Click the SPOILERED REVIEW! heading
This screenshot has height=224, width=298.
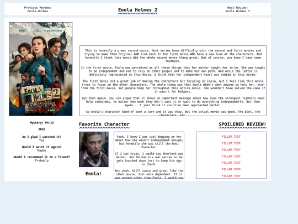242,124
